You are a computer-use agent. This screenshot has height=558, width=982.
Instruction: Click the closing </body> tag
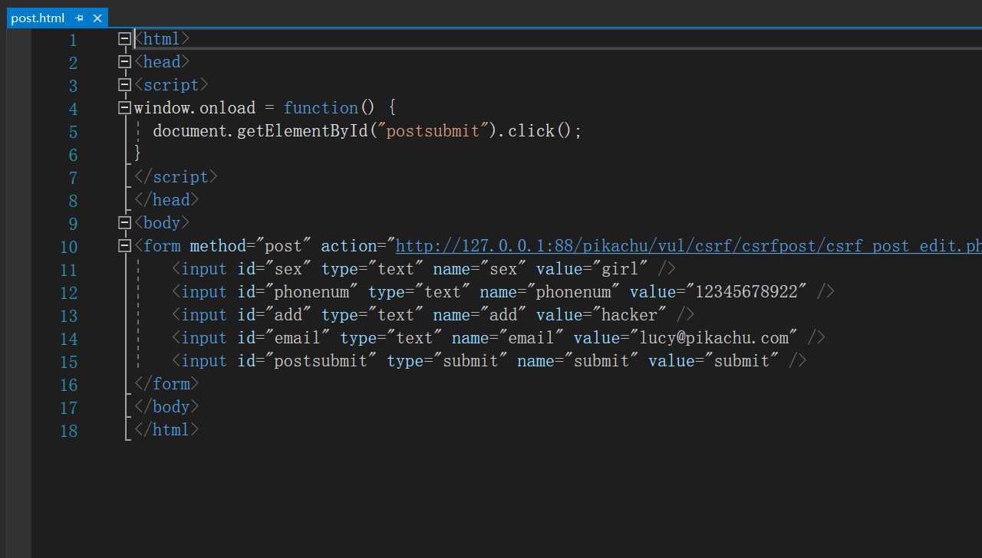tap(166, 406)
